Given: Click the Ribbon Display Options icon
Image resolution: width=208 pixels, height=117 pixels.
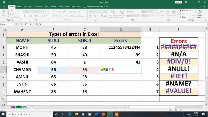Looking at the screenshot, I should (x=186, y=2).
